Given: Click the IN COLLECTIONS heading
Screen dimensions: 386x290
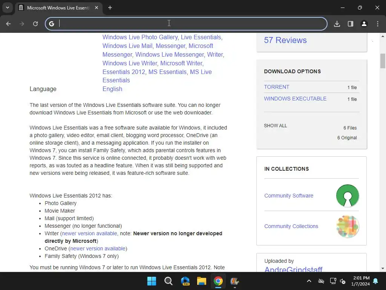Looking at the screenshot, I should 286,169.
